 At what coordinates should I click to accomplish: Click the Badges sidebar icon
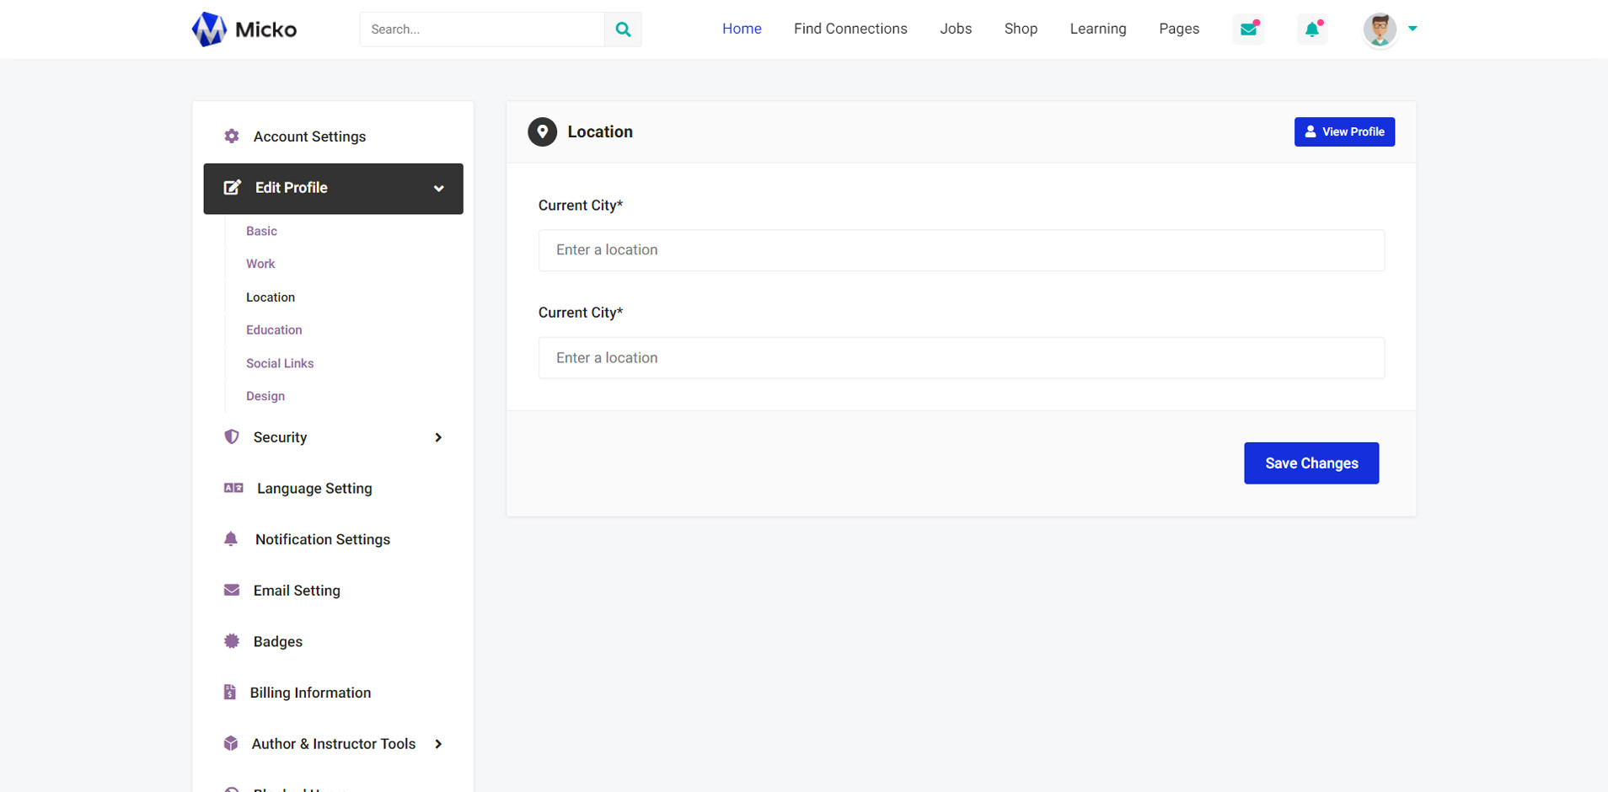[x=232, y=641]
